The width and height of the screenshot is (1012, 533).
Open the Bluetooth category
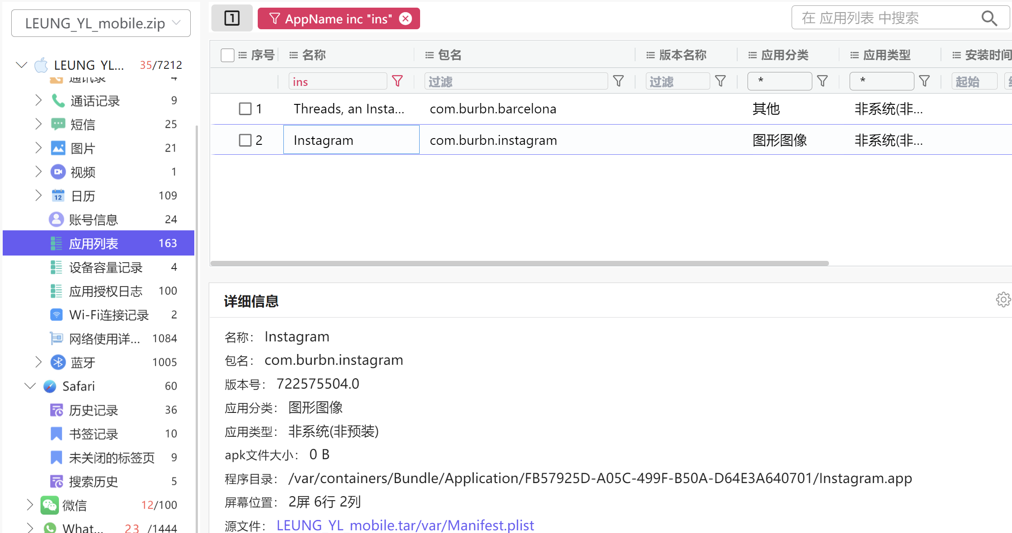coord(82,362)
